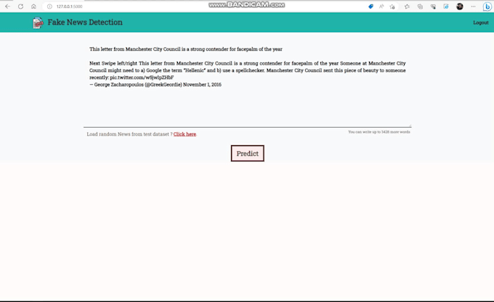Image resolution: width=494 pixels, height=302 pixels.
Task: View site information icon in address bar
Action: (49, 7)
